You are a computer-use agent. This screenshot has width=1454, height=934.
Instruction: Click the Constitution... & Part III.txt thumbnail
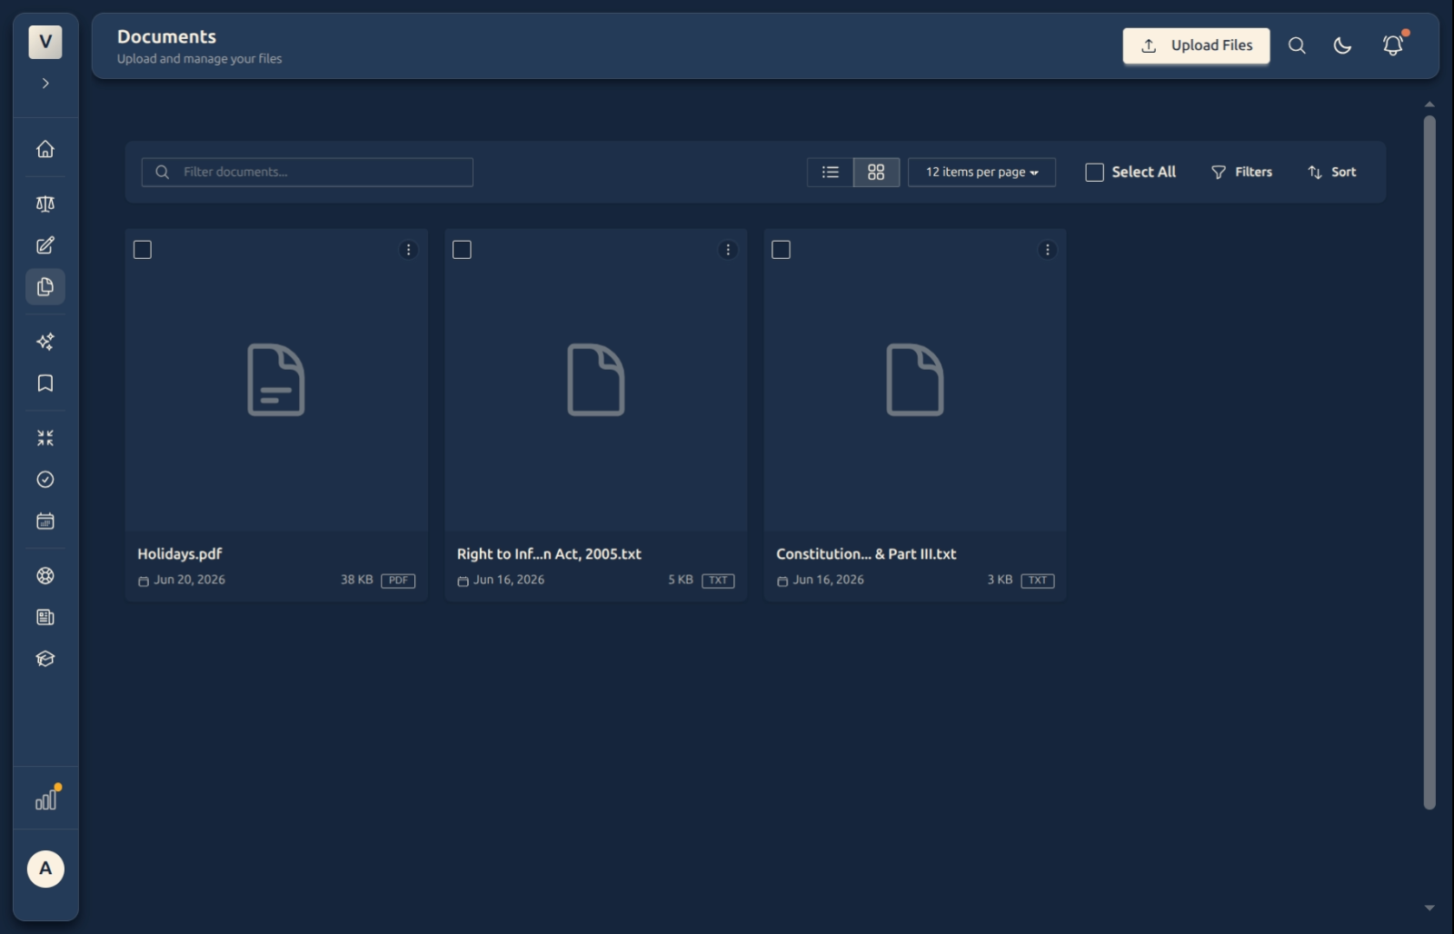pos(915,380)
